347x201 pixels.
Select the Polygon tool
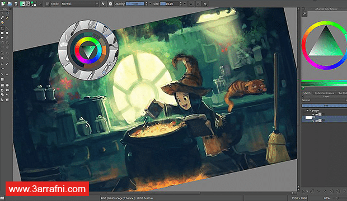[2, 38]
